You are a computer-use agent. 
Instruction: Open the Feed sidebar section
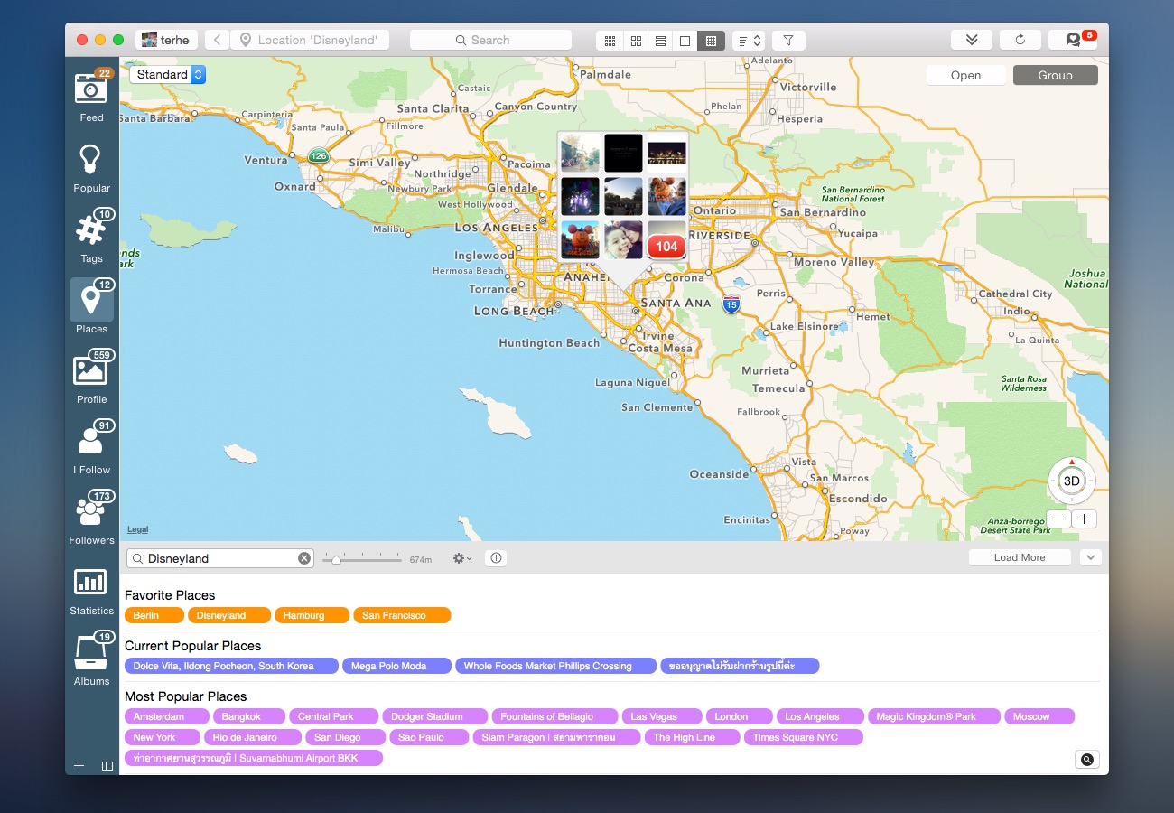click(91, 96)
